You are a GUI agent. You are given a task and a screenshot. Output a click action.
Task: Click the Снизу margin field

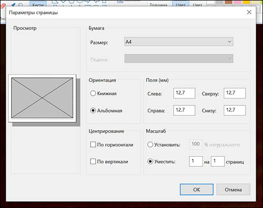point(235,111)
